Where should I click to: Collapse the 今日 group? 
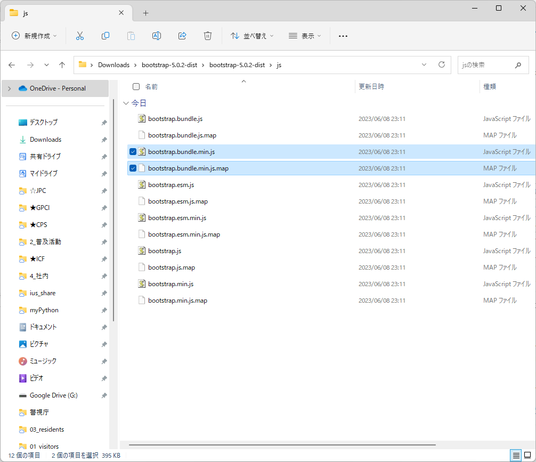126,103
